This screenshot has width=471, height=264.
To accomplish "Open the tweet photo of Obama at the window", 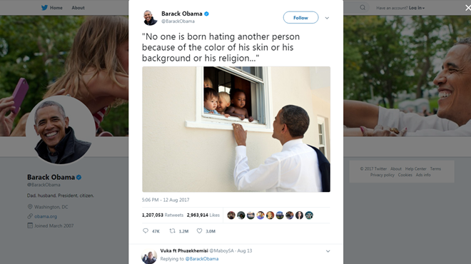I will click(x=236, y=129).
